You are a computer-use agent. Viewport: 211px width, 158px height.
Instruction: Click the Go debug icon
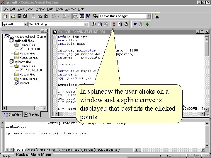coord(120,24)
